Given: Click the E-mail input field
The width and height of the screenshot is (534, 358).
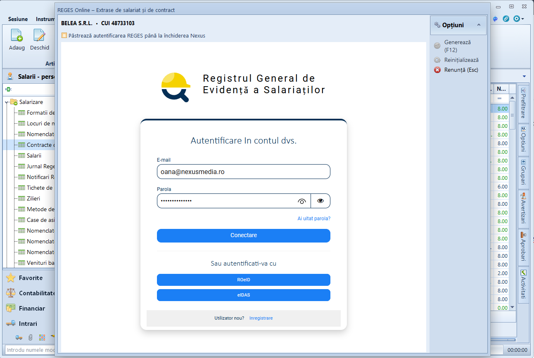Looking at the screenshot, I should pos(244,172).
